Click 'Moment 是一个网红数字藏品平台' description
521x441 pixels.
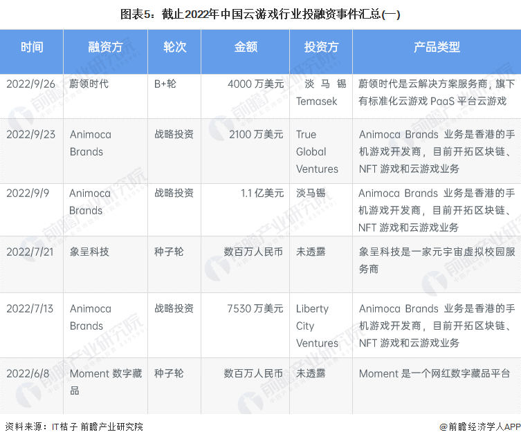[435, 374]
